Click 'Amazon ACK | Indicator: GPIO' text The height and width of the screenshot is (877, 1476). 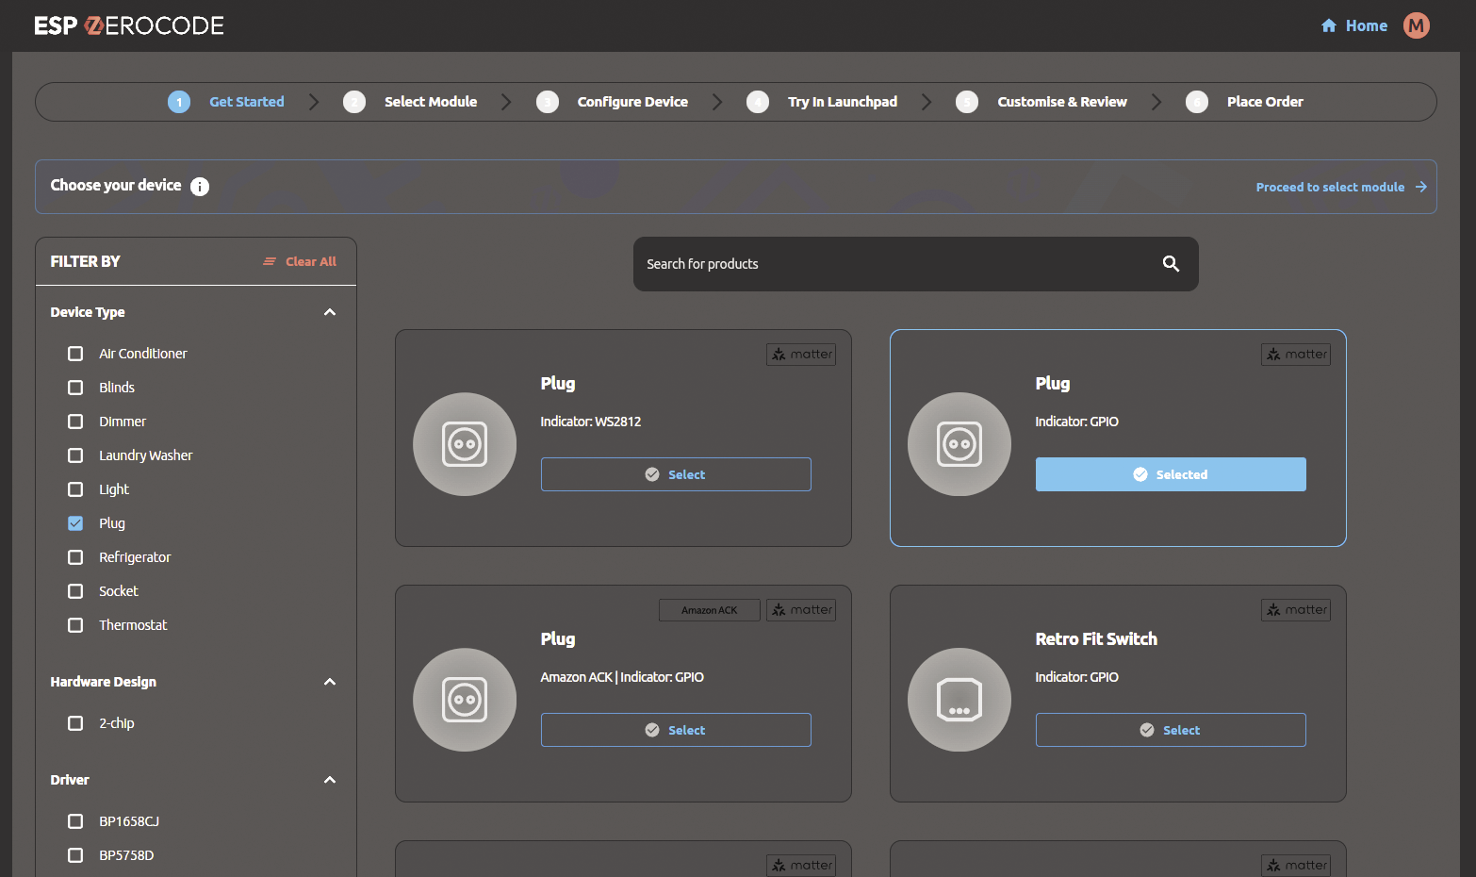point(622,677)
